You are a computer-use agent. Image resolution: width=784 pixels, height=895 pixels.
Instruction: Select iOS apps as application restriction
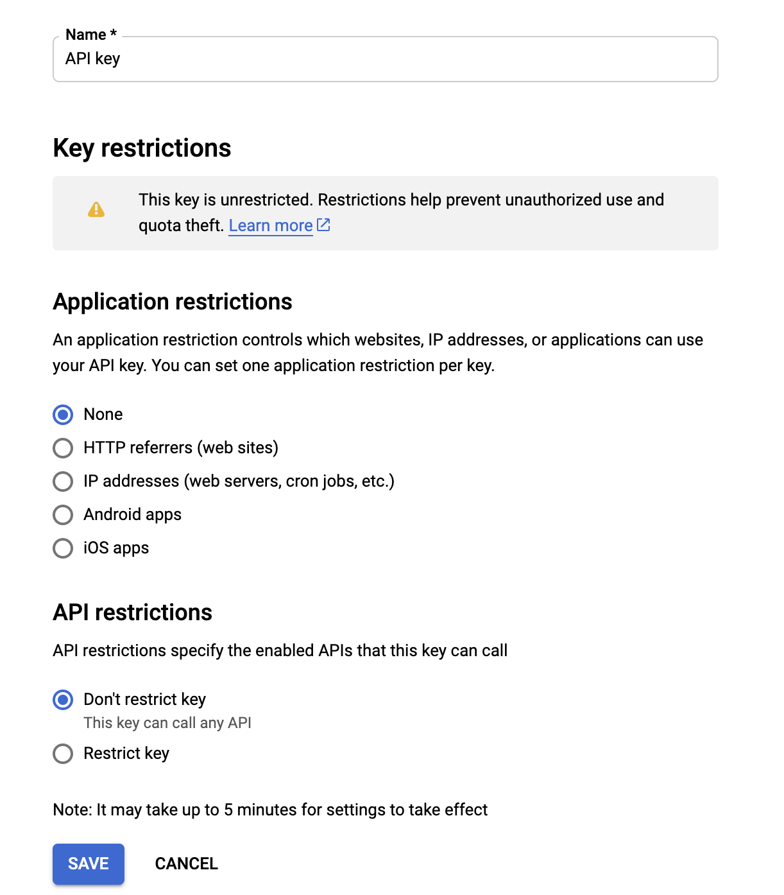coord(62,548)
